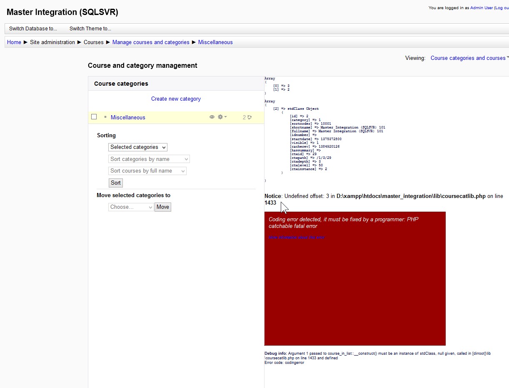Click the Sorting section label
The height and width of the screenshot is (388, 509).
pos(106,136)
